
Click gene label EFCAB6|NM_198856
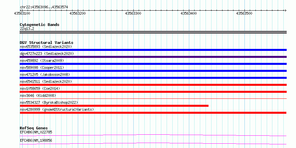click(36, 141)
